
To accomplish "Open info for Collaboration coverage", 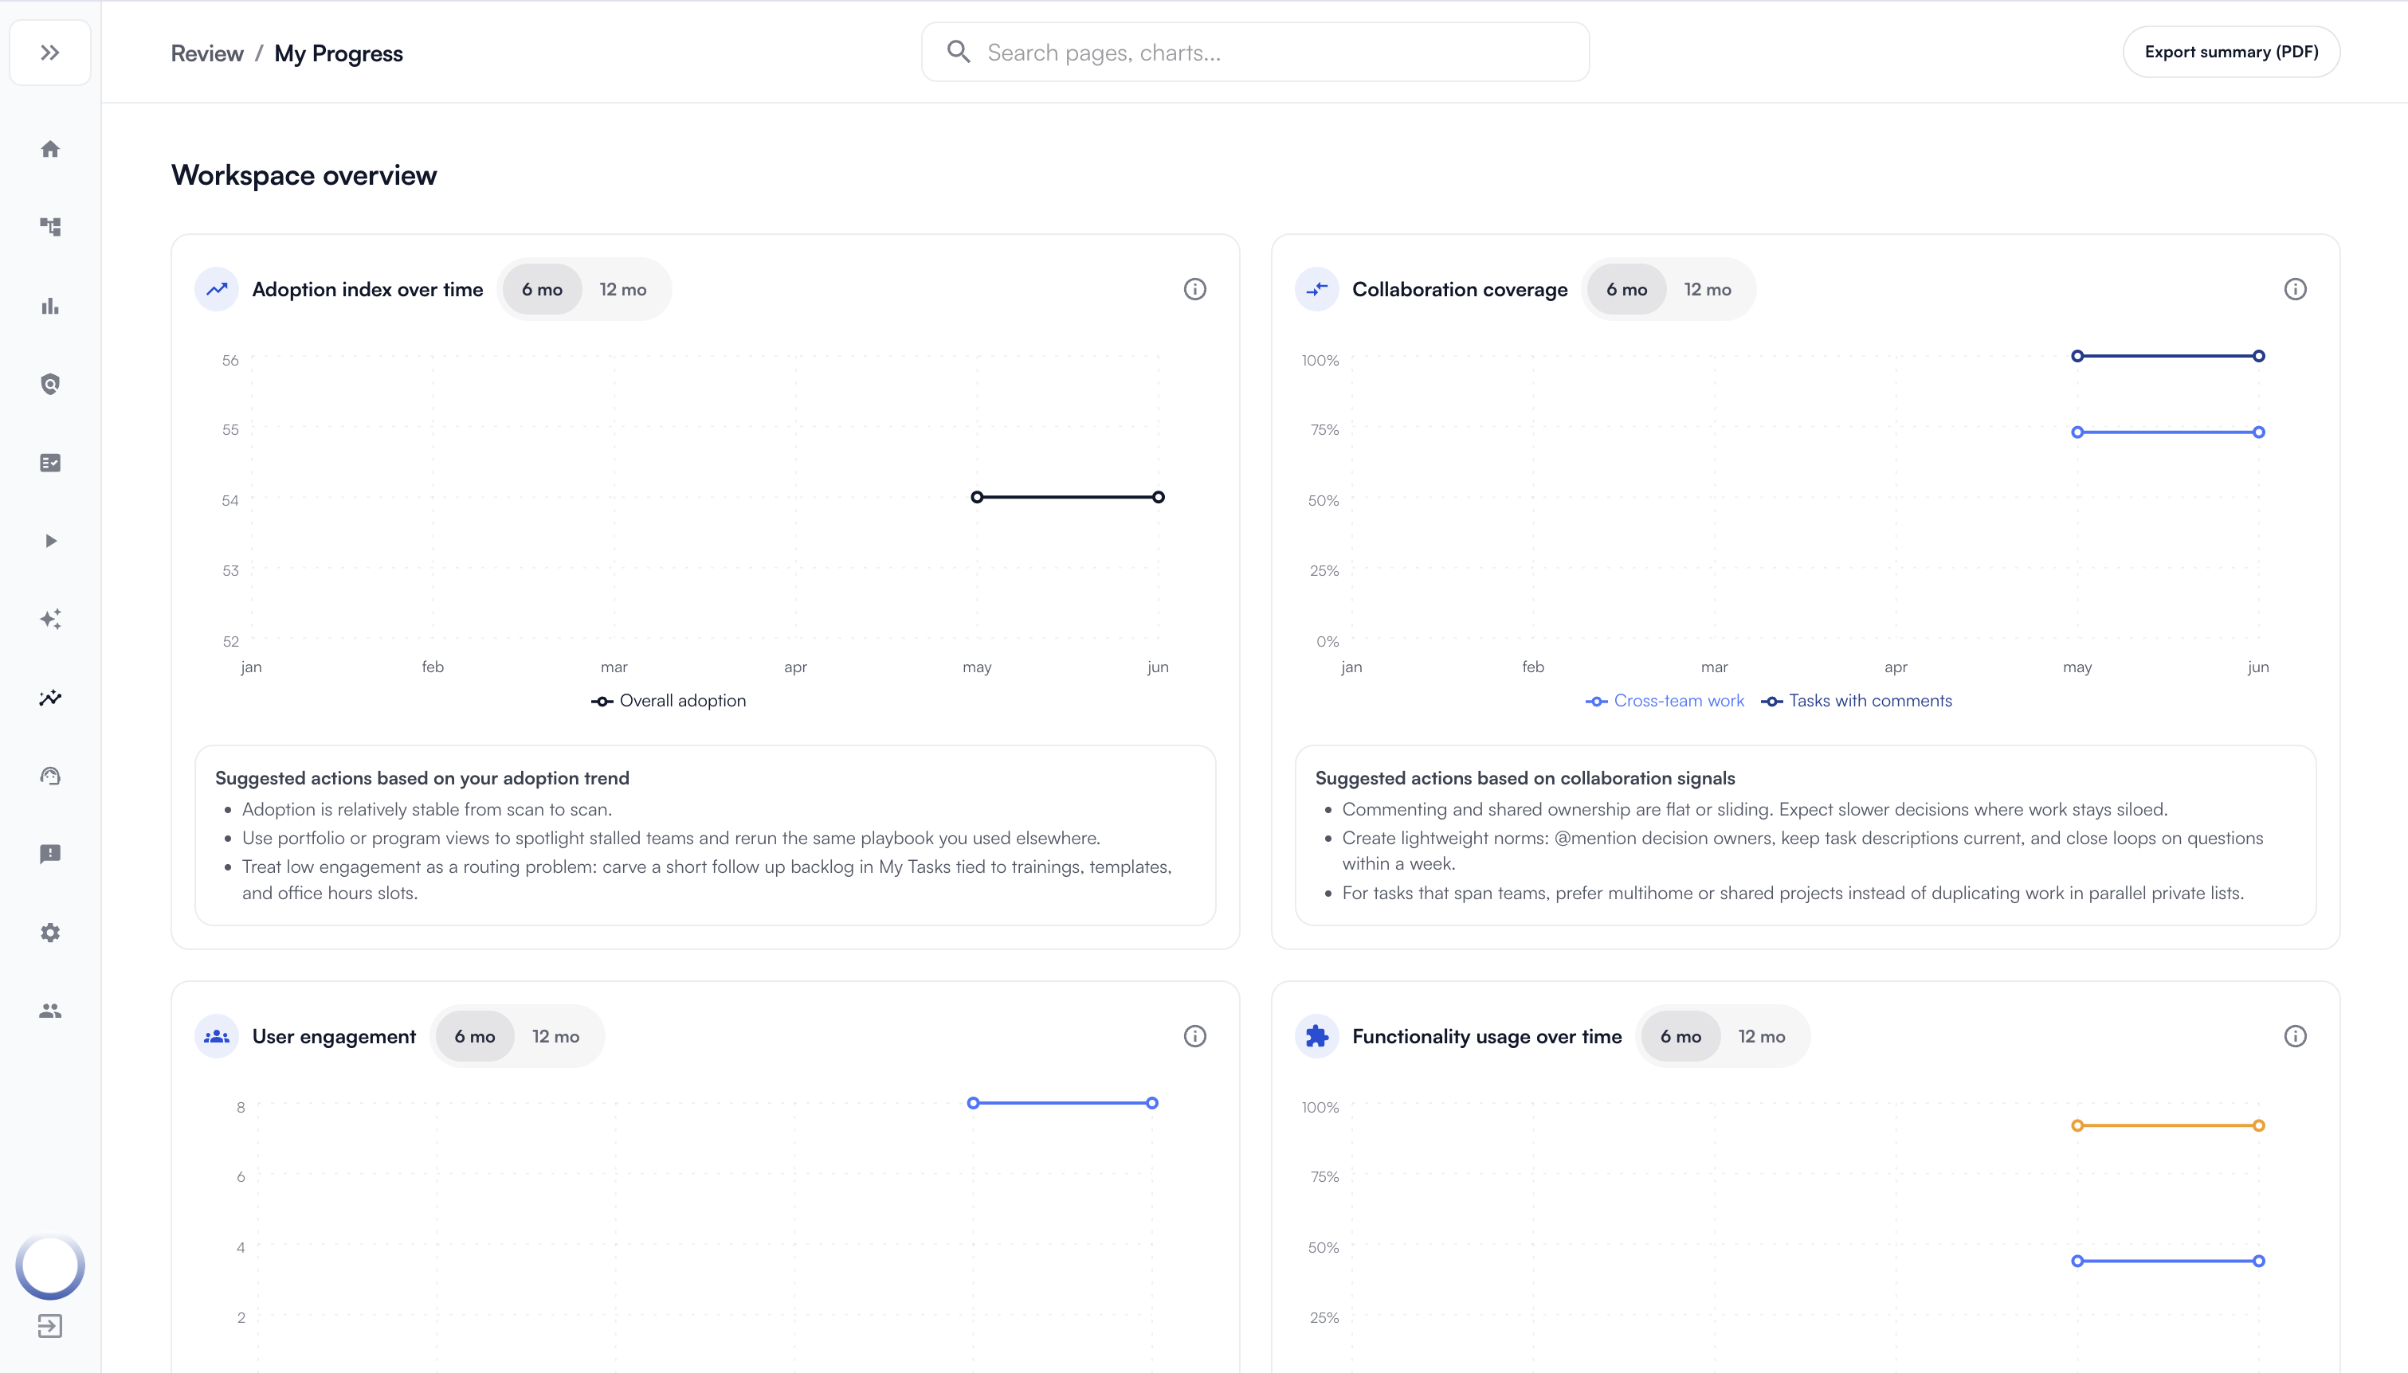I will coord(2295,290).
